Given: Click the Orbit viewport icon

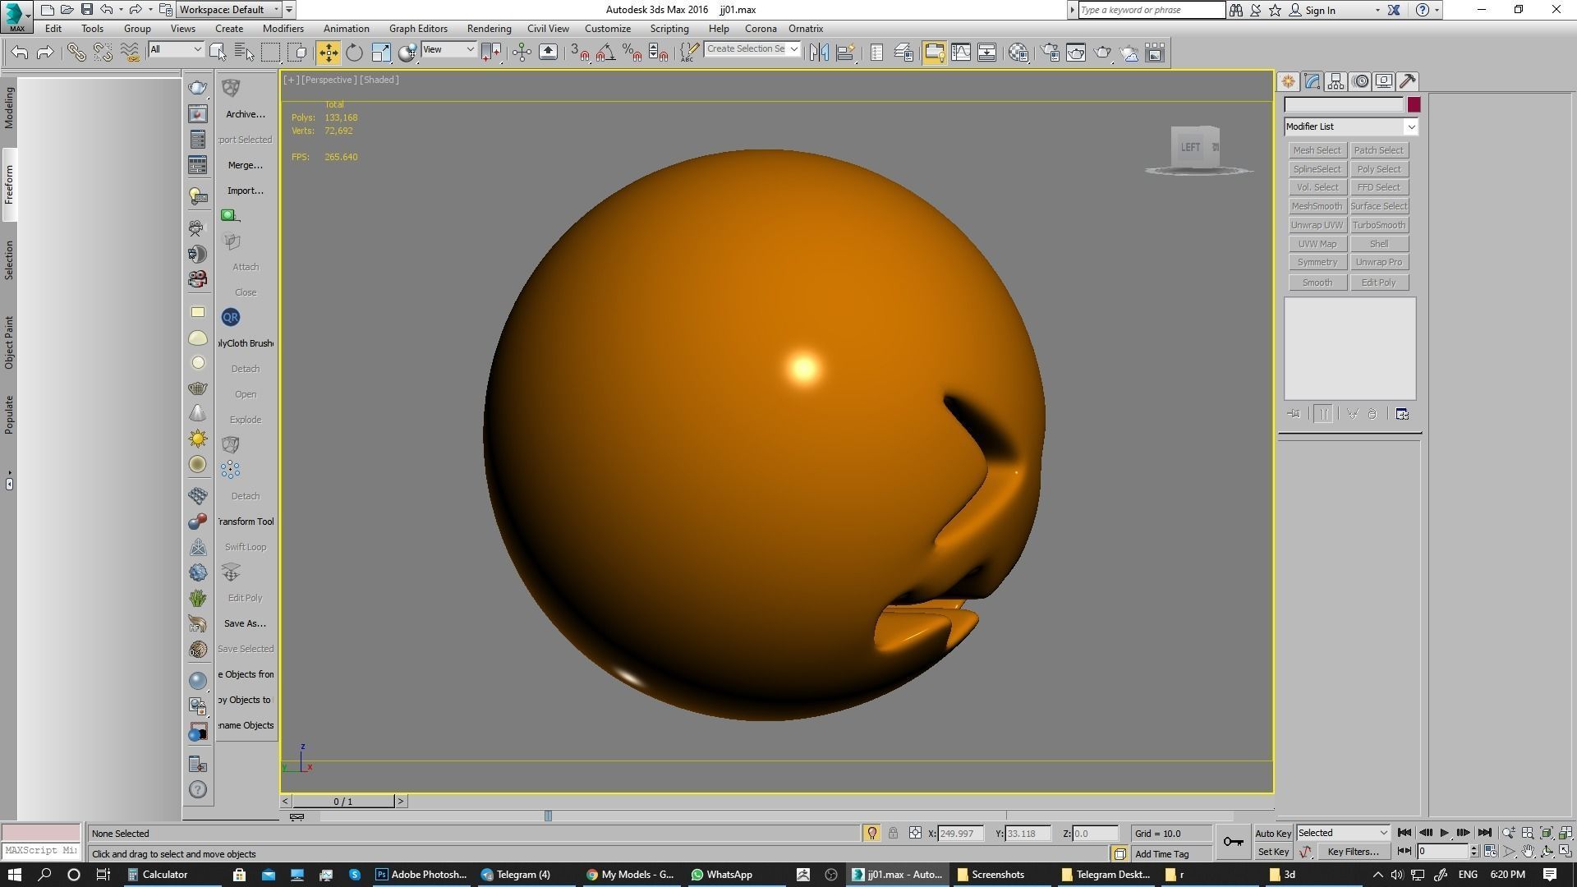Looking at the screenshot, I should pyautogui.click(x=1547, y=852).
